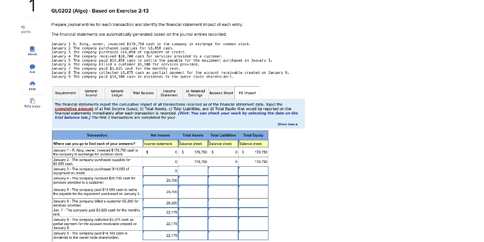This screenshot has height=242, width=484.
Task: Click January 3 Total Equity field
Action: tap(253, 170)
